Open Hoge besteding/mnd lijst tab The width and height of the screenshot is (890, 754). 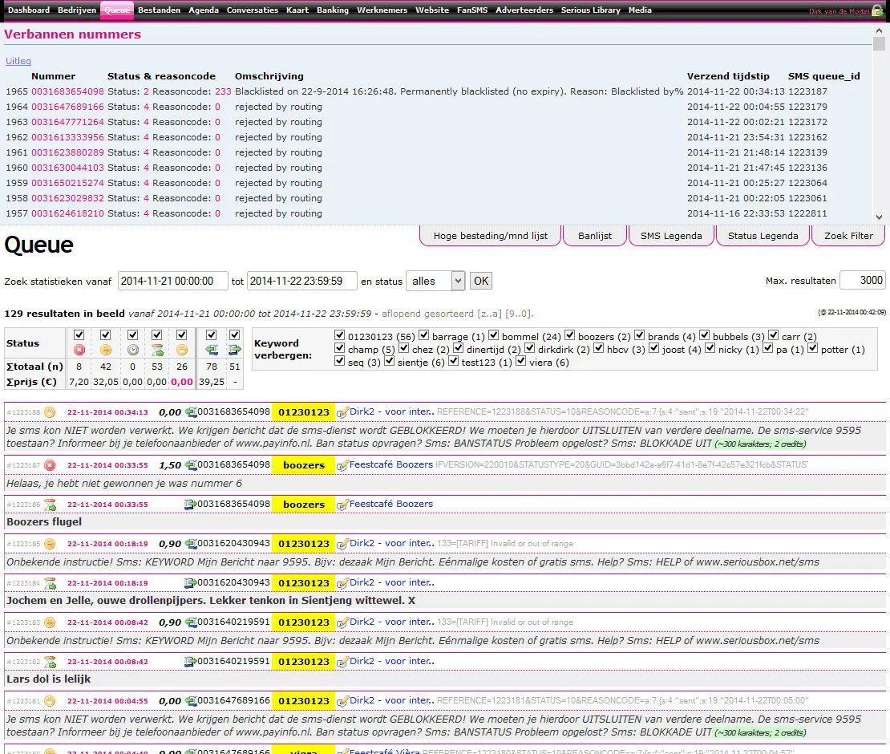click(x=491, y=236)
